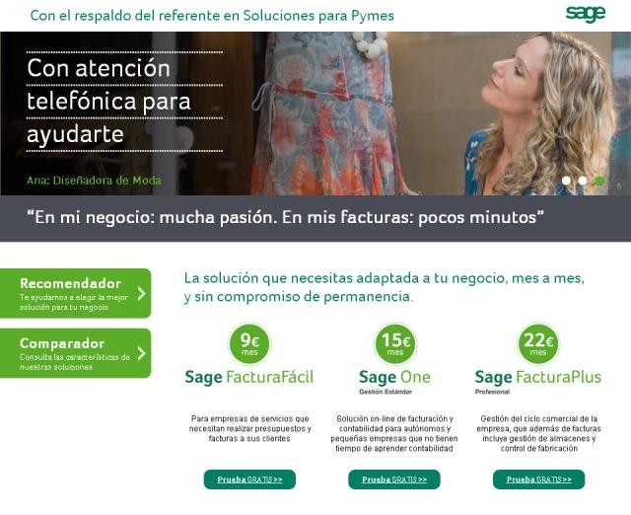Select the first carousel slide dot
Viewport: 631px width, 515px height.
[566, 181]
